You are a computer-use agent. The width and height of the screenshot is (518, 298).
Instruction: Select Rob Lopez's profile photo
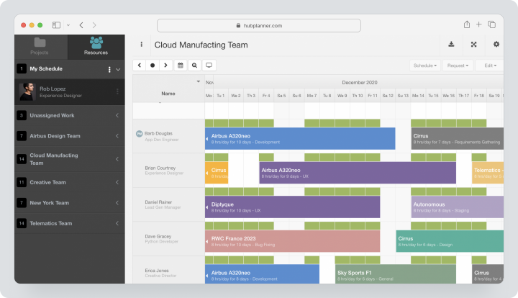27,91
